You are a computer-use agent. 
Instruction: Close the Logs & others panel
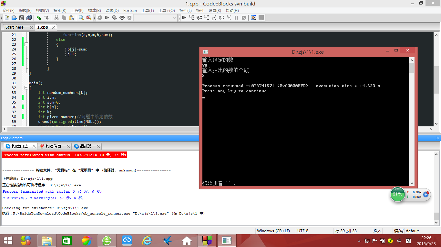pos(438,138)
